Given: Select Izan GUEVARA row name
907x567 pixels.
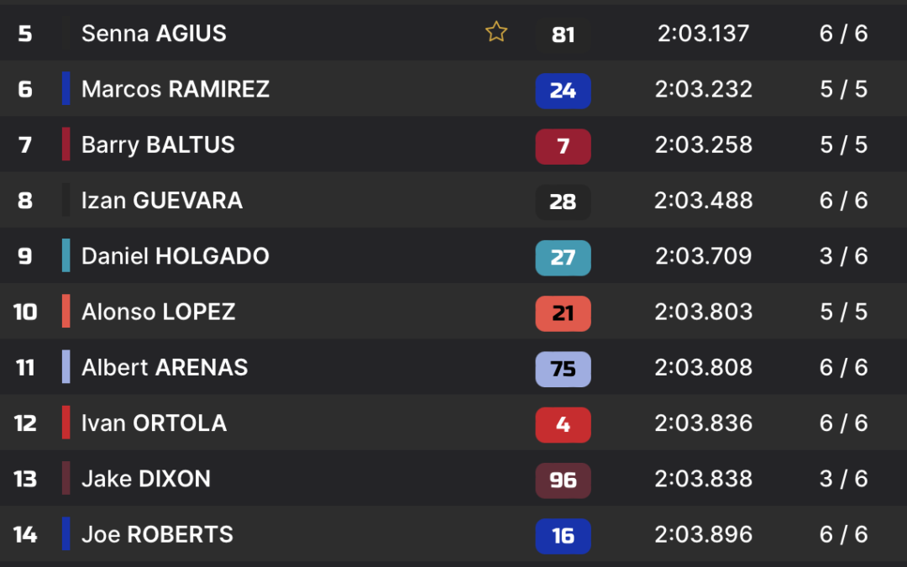Looking at the screenshot, I should (x=162, y=201).
